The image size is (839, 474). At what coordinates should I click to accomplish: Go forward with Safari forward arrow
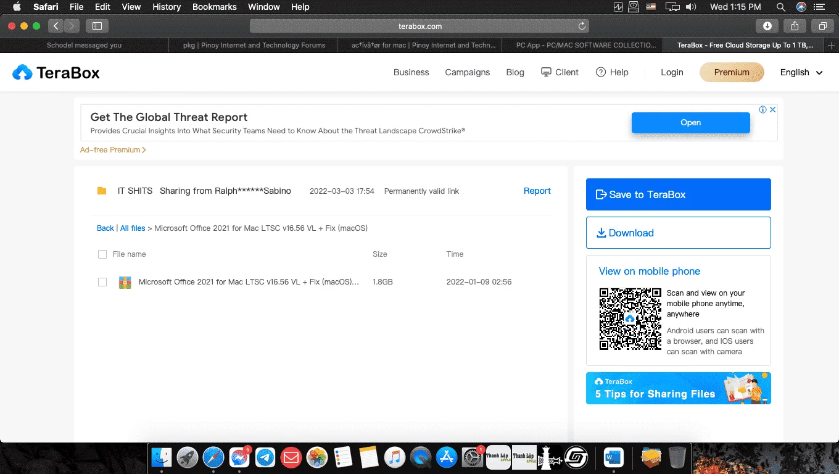72,26
